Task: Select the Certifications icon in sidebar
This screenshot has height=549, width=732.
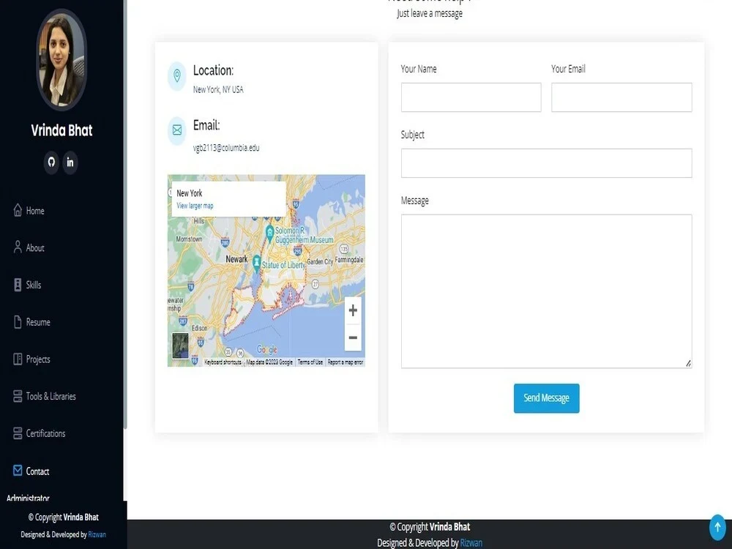Action: click(x=18, y=433)
